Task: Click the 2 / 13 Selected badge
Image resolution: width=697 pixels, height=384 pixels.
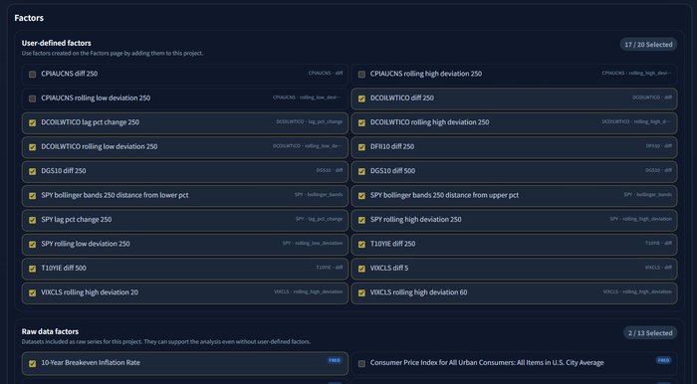Action: (650, 333)
